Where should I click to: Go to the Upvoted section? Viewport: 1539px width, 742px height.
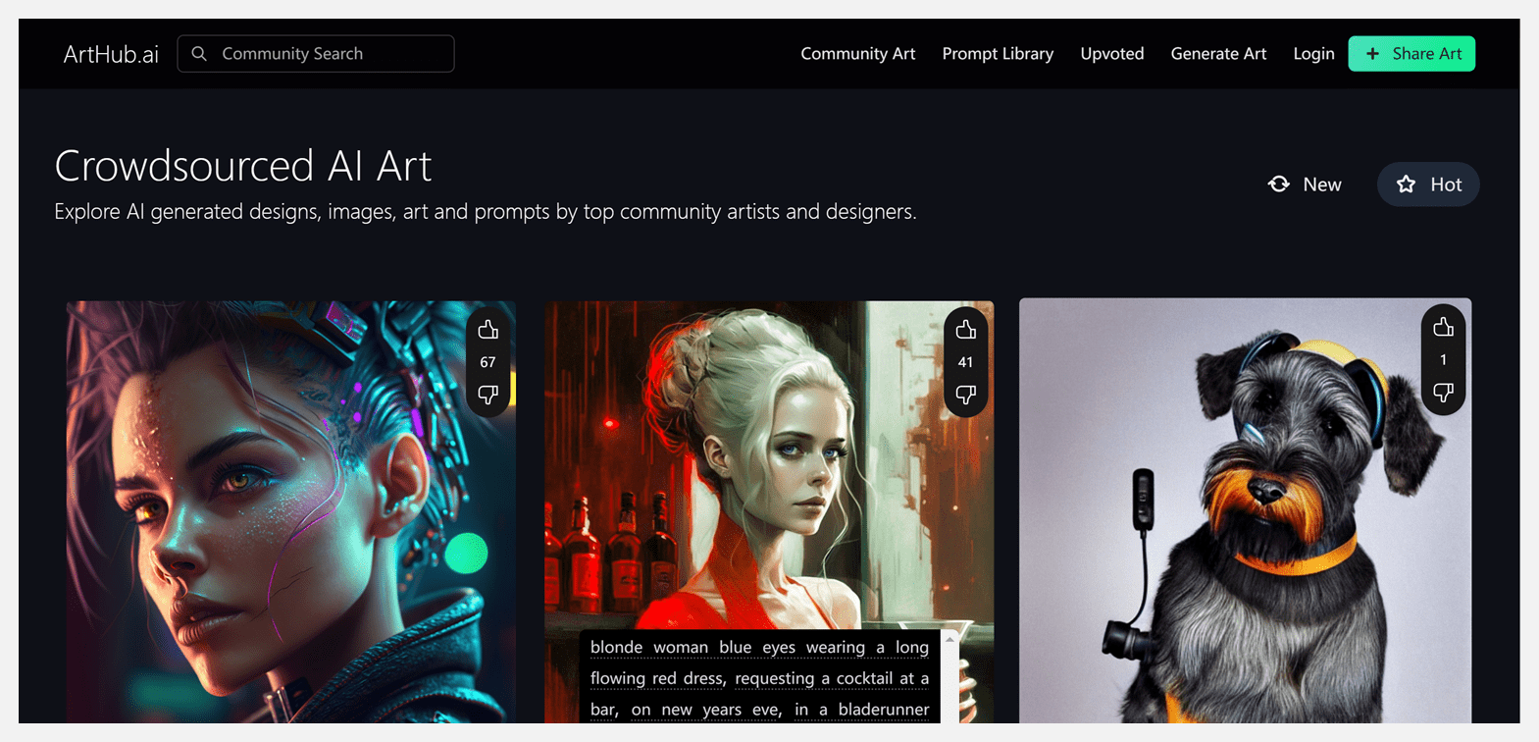coord(1111,54)
